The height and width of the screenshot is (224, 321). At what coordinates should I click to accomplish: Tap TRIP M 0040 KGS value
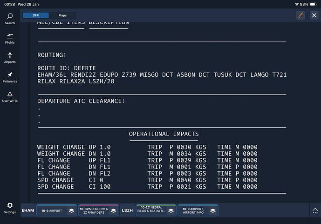tap(177, 180)
